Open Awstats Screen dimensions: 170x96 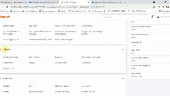[6, 92]
